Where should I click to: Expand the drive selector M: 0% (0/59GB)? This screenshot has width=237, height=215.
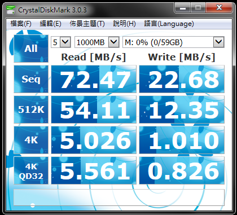tap(219, 42)
